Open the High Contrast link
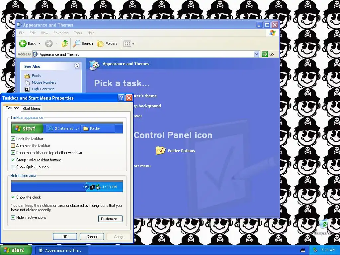The image size is (340, 255). [x=43, y=89]
